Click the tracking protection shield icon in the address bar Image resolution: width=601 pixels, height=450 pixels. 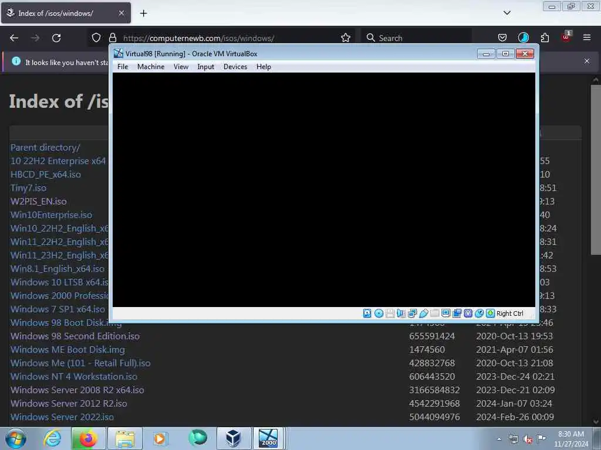(96, 38)
